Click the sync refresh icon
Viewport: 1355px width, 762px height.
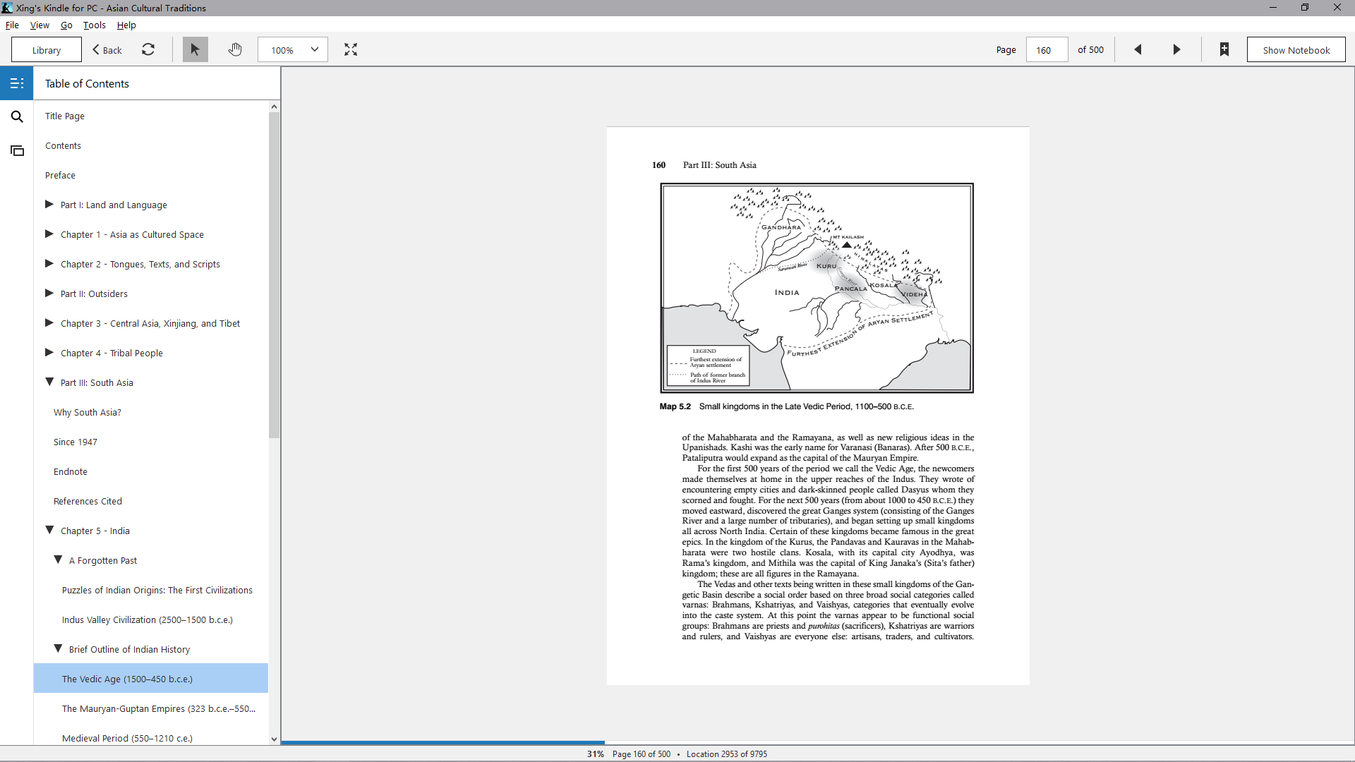pos(148,49)
